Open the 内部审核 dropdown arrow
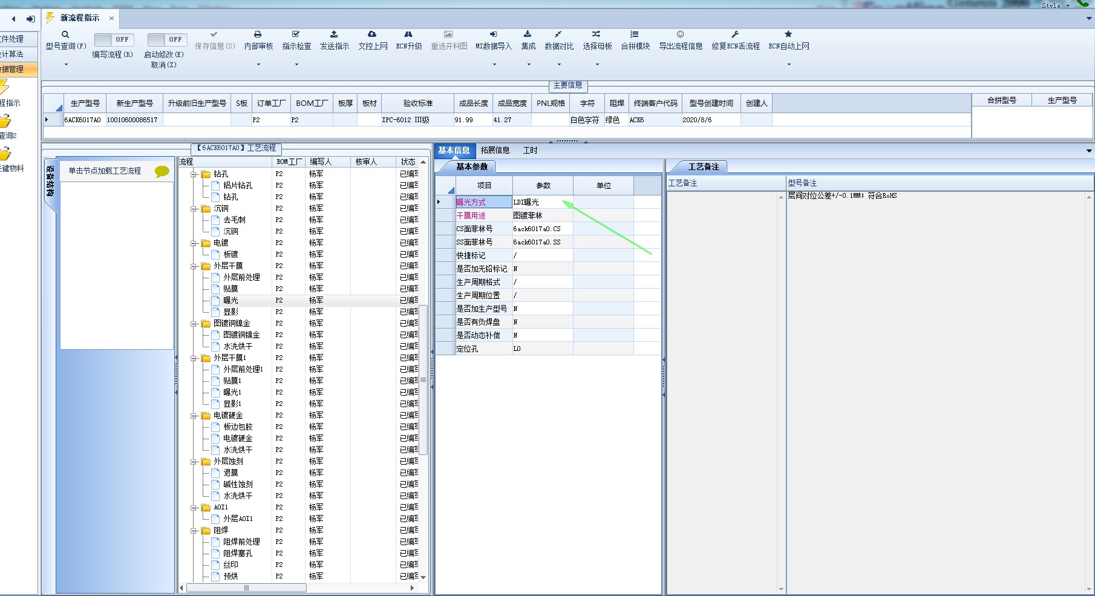Viewport: 1095px width, 596px height. tap(258, 64)
